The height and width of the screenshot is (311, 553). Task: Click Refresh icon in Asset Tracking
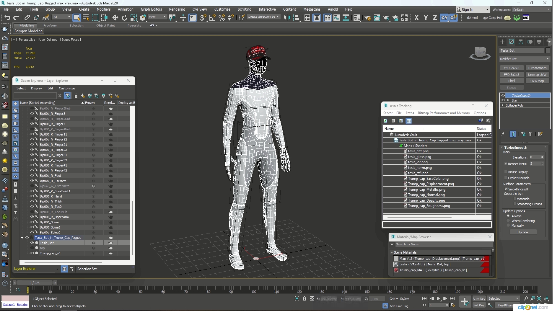click(385, 121)
